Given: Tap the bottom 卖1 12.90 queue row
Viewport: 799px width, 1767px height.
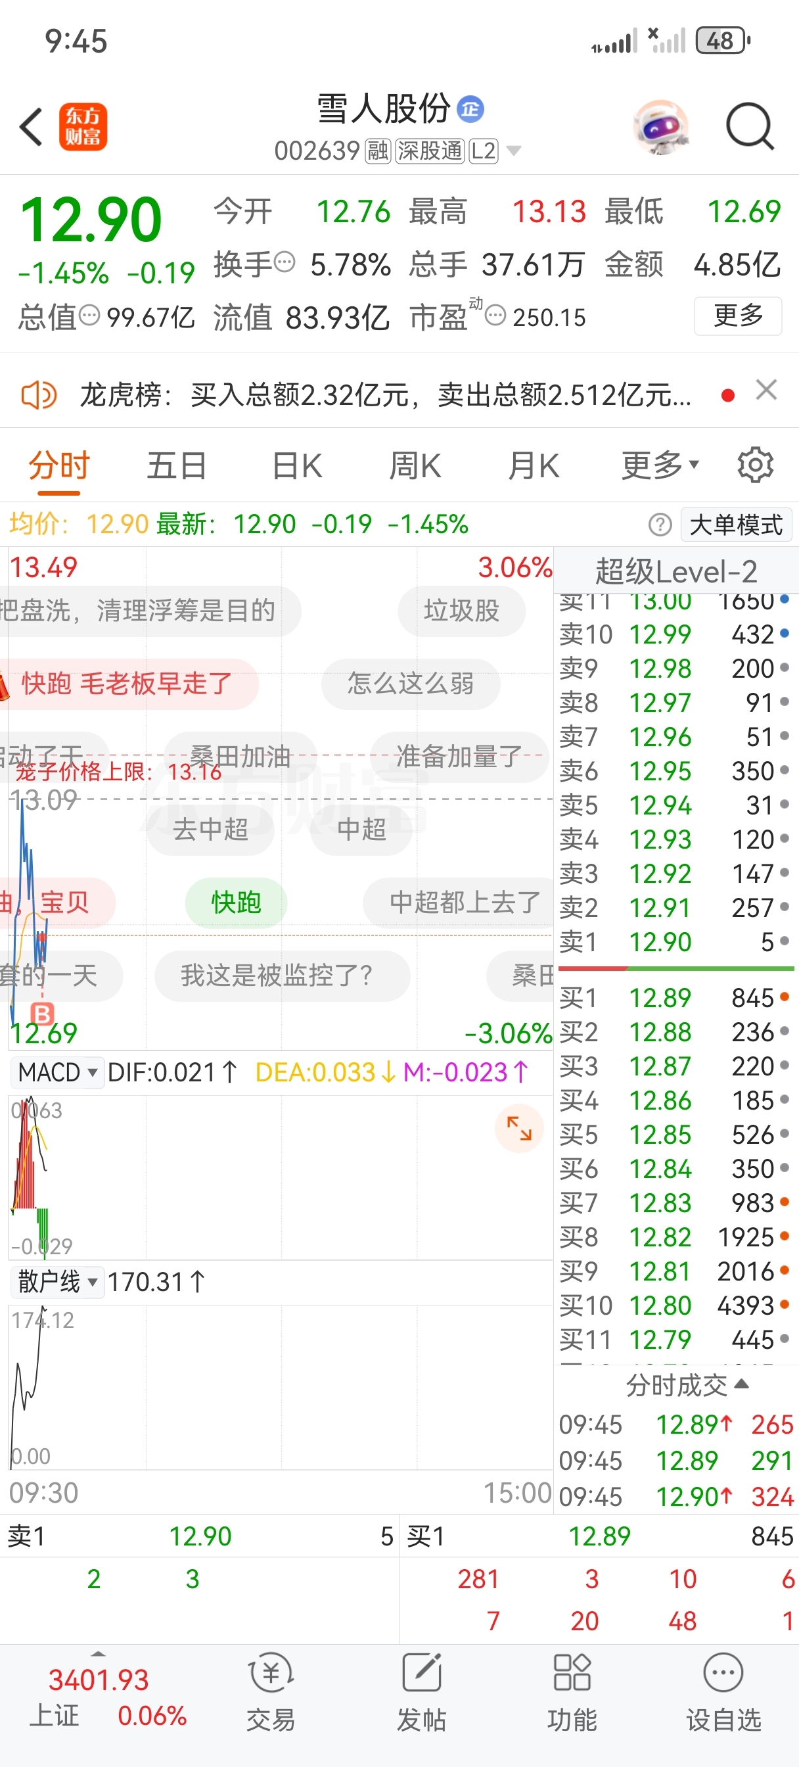Looking at the screenshot, I should (200, 1536).
